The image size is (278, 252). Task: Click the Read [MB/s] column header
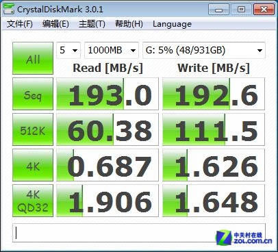tap(108, 68)
